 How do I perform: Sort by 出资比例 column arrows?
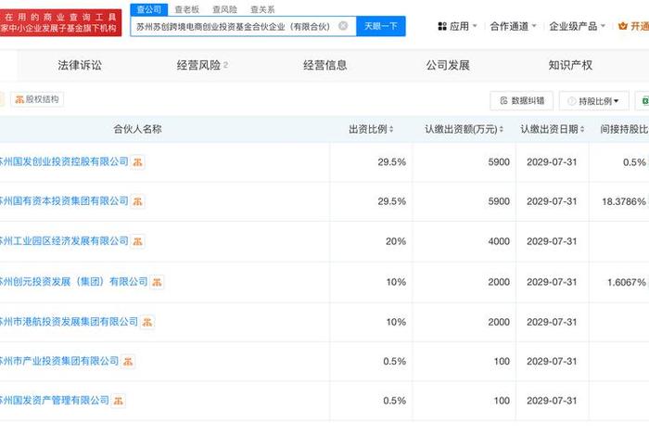[x=391, y=129]
